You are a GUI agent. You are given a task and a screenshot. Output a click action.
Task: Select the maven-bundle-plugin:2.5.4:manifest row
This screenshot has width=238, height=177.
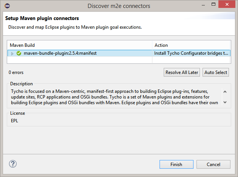(119, 53)
